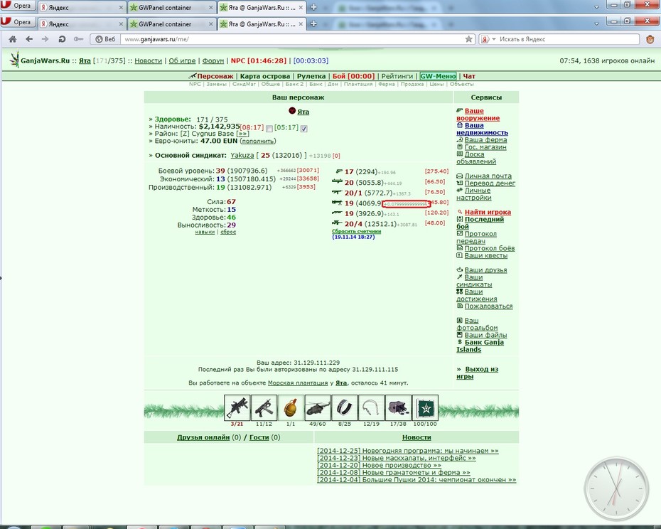Open the Персонаж menu item
Viewport: 661px width, 529px height.
pos(215,76)
